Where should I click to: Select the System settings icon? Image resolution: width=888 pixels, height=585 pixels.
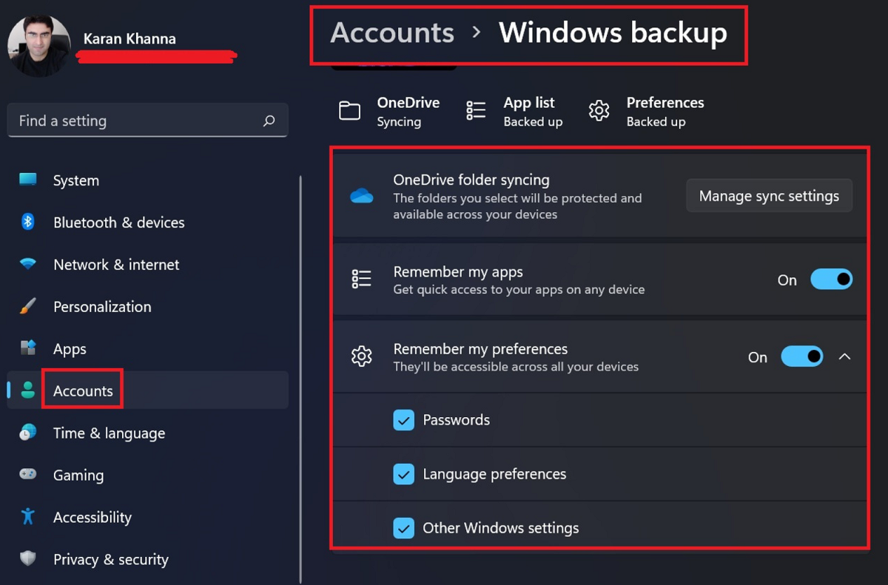[x=26, y=180]
